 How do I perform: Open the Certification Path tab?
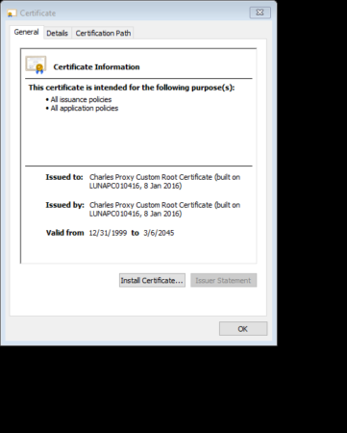pyautogui.click(x=103, y=34)
